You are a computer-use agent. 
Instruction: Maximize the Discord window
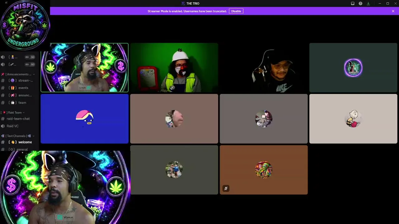point(387,3)
